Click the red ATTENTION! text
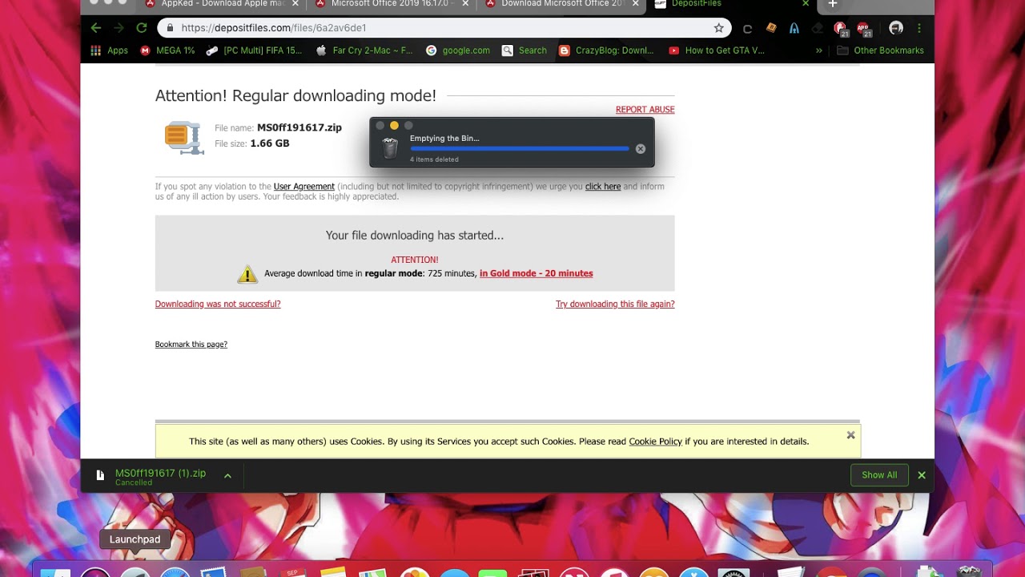The width and height of the screenshot is (1025, 577). coord(415,260)
